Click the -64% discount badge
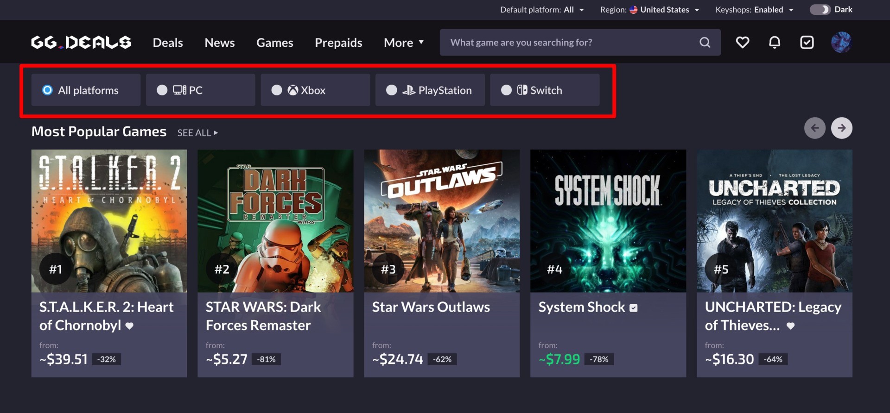This screenshot has height=413, width=890. tap(773, 359)
